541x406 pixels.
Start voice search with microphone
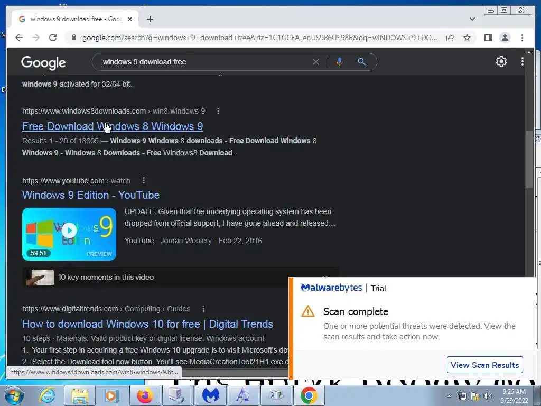(340, 62)
